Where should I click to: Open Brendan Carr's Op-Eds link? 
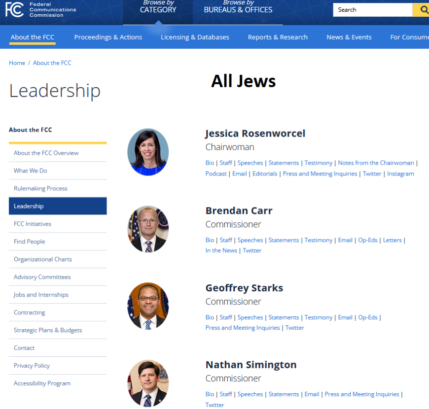tap(368, 240)
